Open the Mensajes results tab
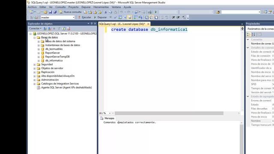Screen dimensions: 274x154 (107, 118)
